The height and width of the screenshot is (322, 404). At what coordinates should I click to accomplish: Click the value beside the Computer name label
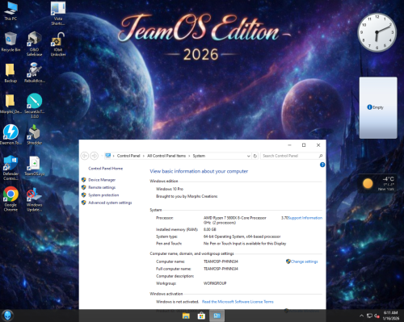[x=221, y=261]
